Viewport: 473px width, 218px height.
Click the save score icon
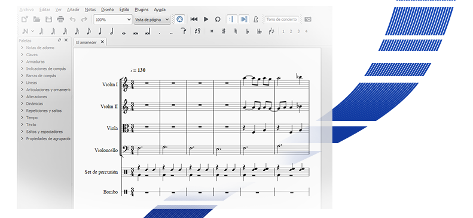click(48, 19)
